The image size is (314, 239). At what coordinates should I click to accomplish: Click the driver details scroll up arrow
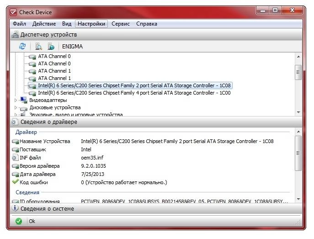click(x=298, y=132)
